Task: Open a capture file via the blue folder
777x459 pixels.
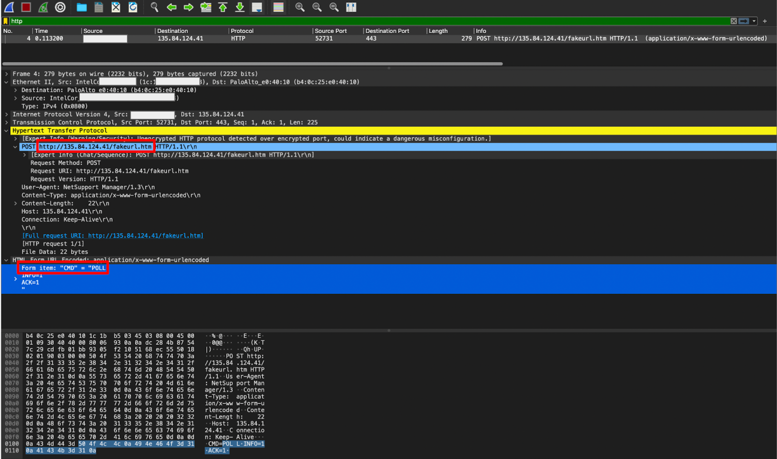Action: click(82, 7)
